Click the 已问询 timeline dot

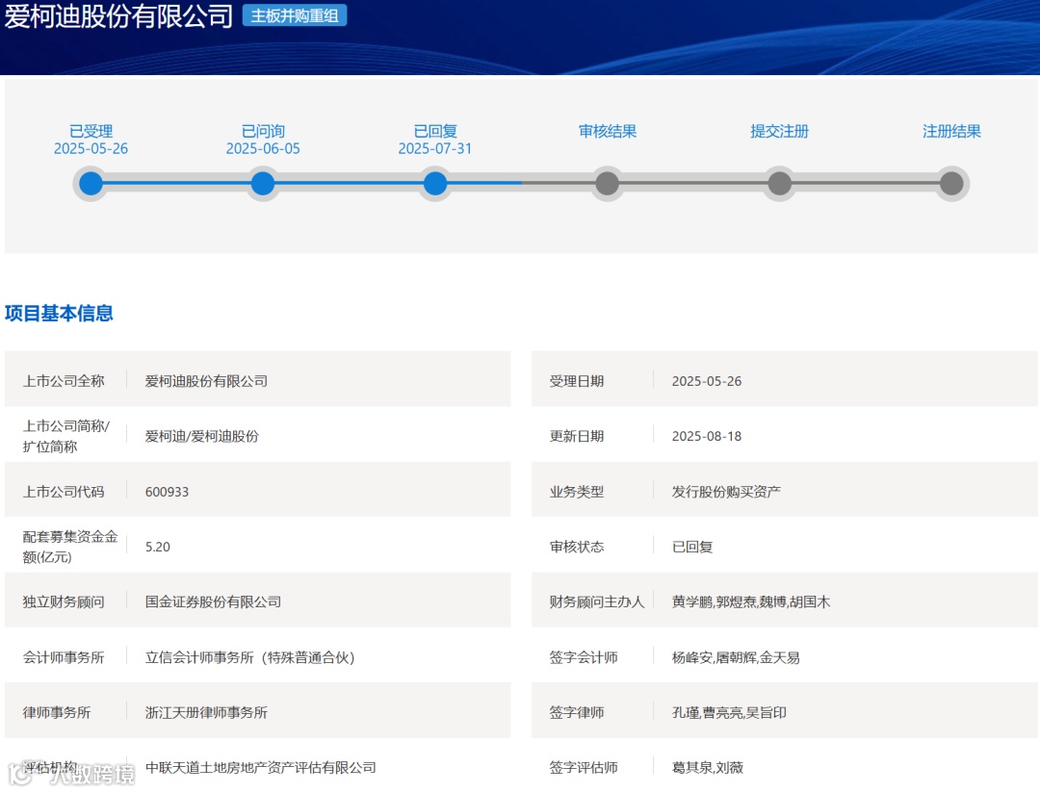coord(263,184)
